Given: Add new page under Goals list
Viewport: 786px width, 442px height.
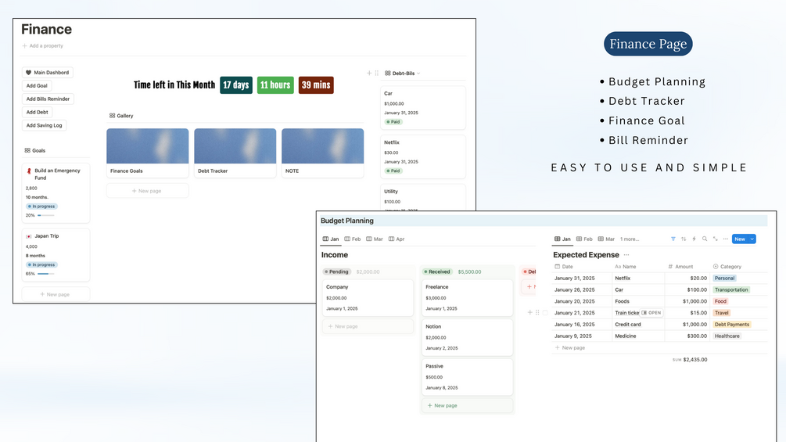Looking at the screenshot, I should point(56,295).
